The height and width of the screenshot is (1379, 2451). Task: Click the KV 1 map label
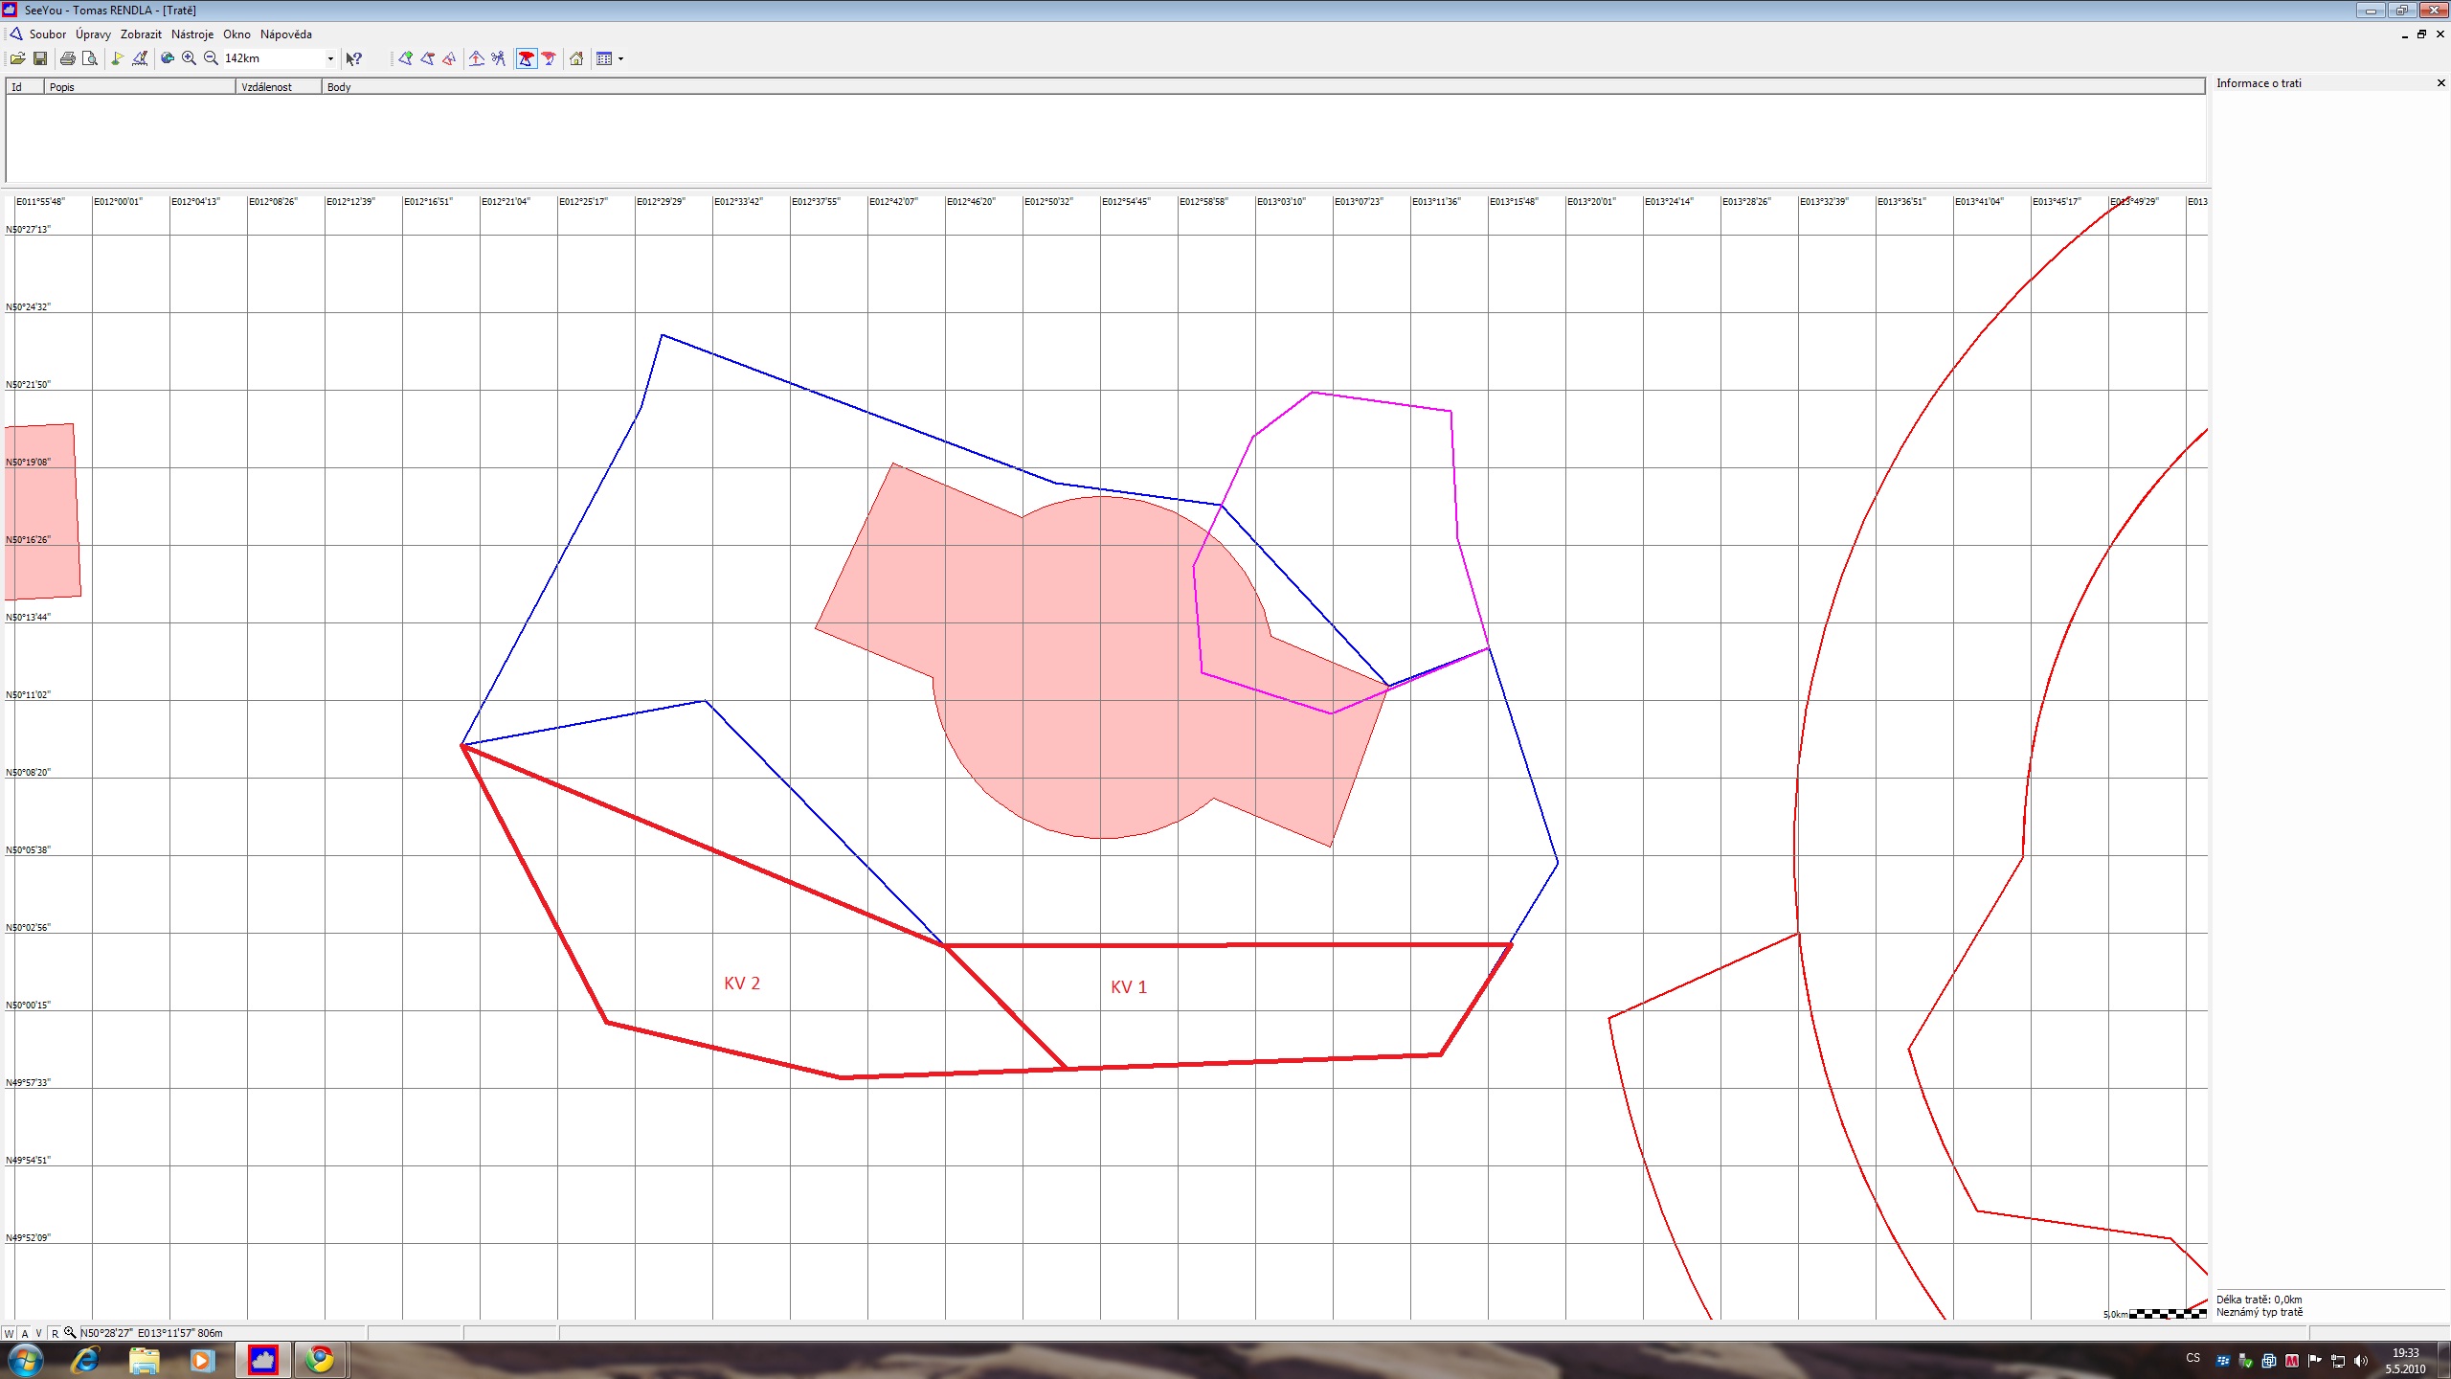(x=1129, y=987)
